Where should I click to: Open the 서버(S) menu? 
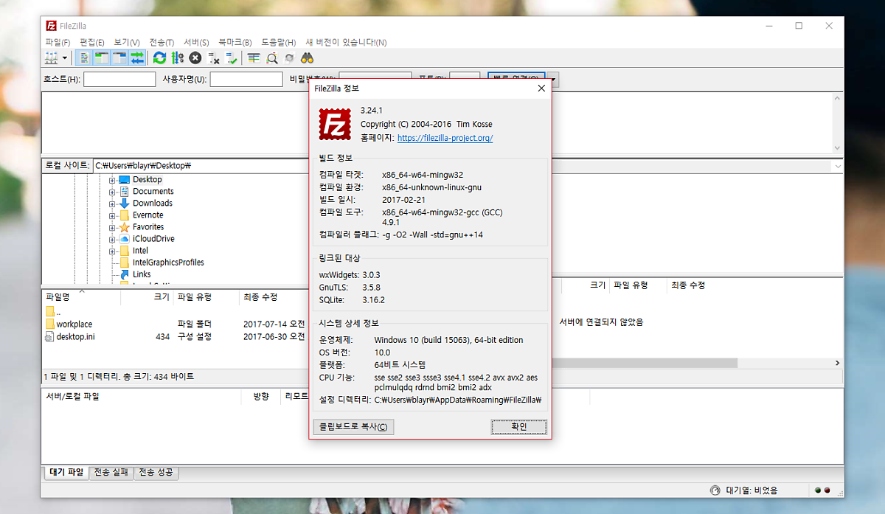pyautogui.click(x=196, y=42)
